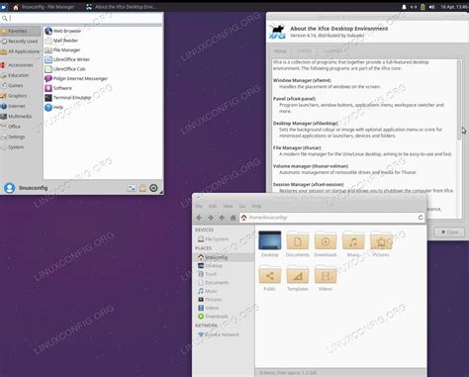
Task: Open the Education category
Action: pyautogui.click(x=21, y=75)
